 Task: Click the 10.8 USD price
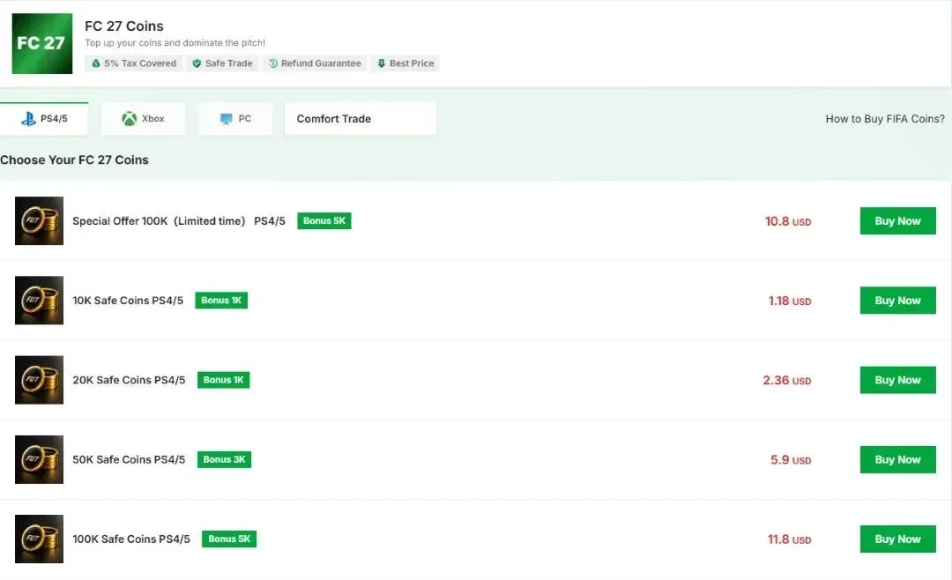(x=788, y=221)
